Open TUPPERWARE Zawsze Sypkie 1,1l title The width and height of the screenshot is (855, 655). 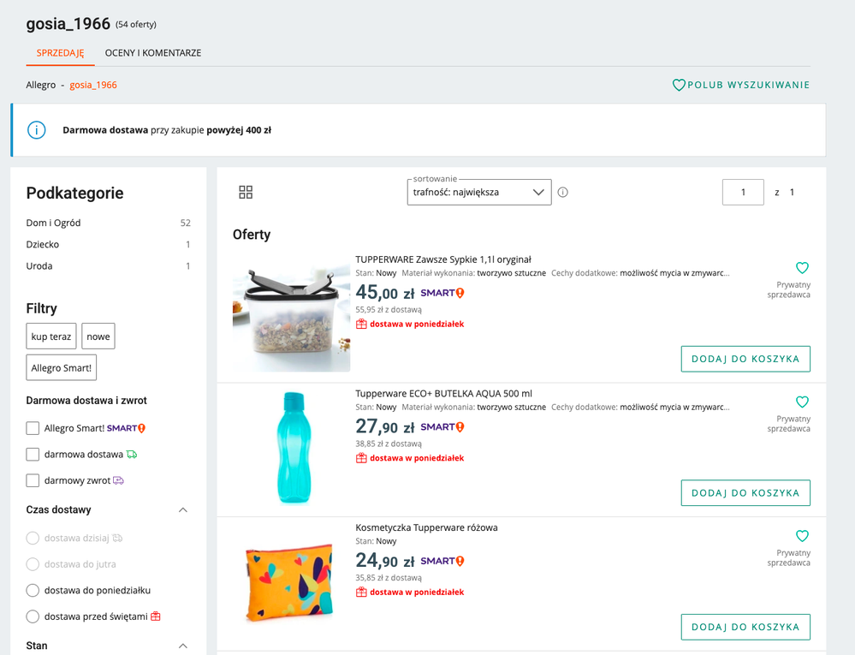click(x=443, y=259)
